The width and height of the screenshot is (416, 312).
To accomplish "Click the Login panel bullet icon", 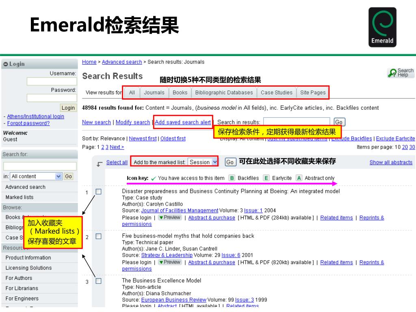I will pyautogui.click(x=6, y=64).
